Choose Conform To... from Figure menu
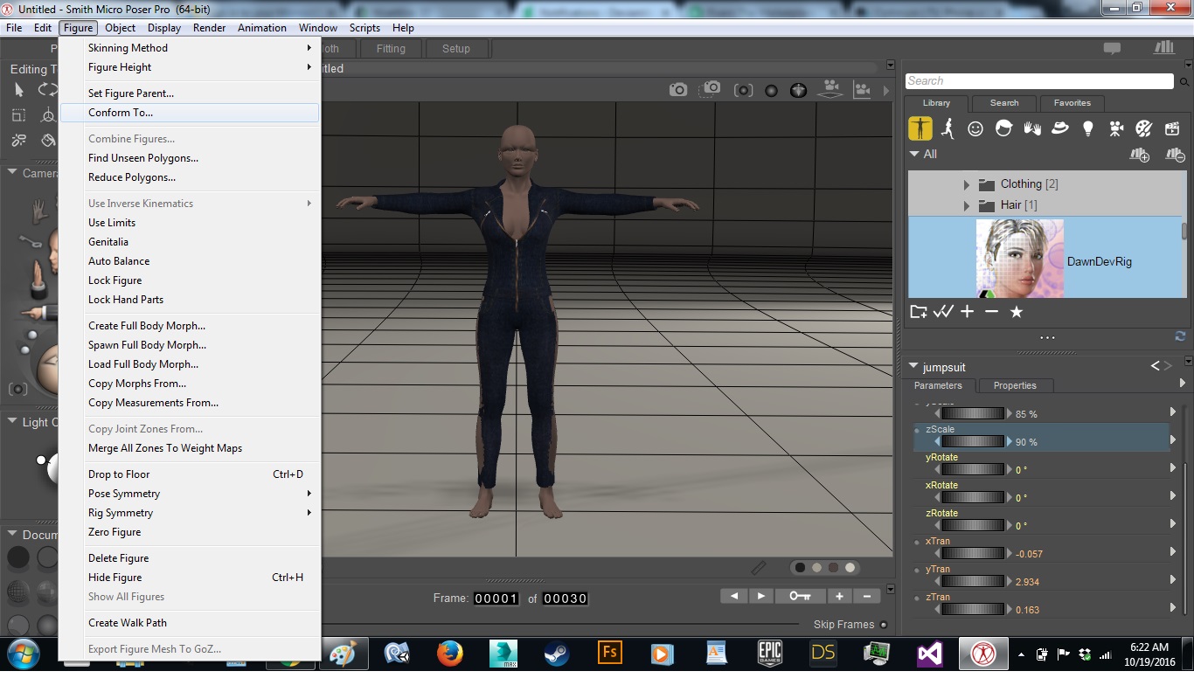The image size is (1194, 692). tap(121, 113)
